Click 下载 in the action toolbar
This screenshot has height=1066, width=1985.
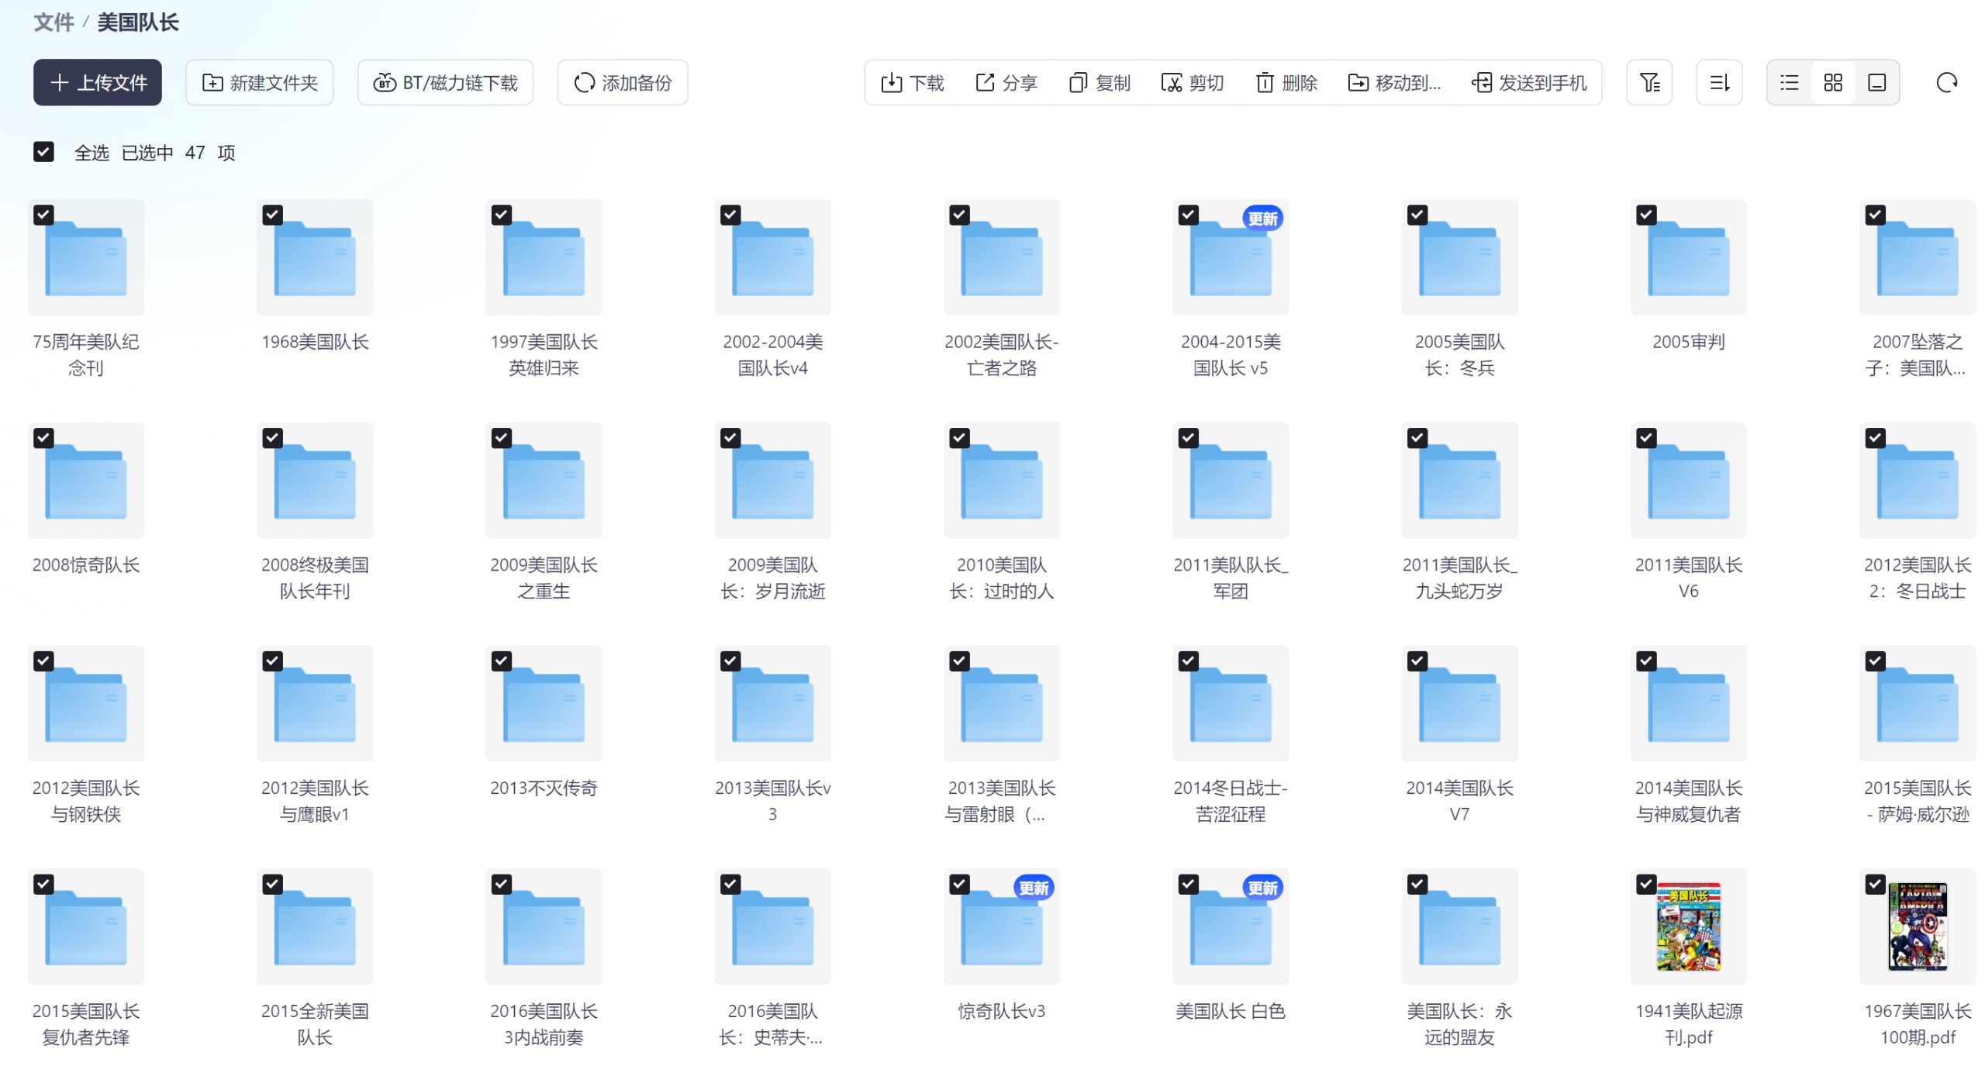913,82
